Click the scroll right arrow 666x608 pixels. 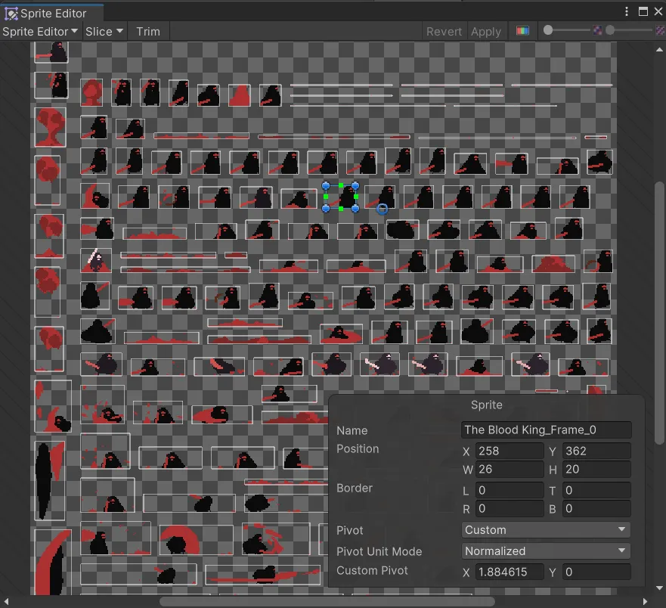(645, 602)
